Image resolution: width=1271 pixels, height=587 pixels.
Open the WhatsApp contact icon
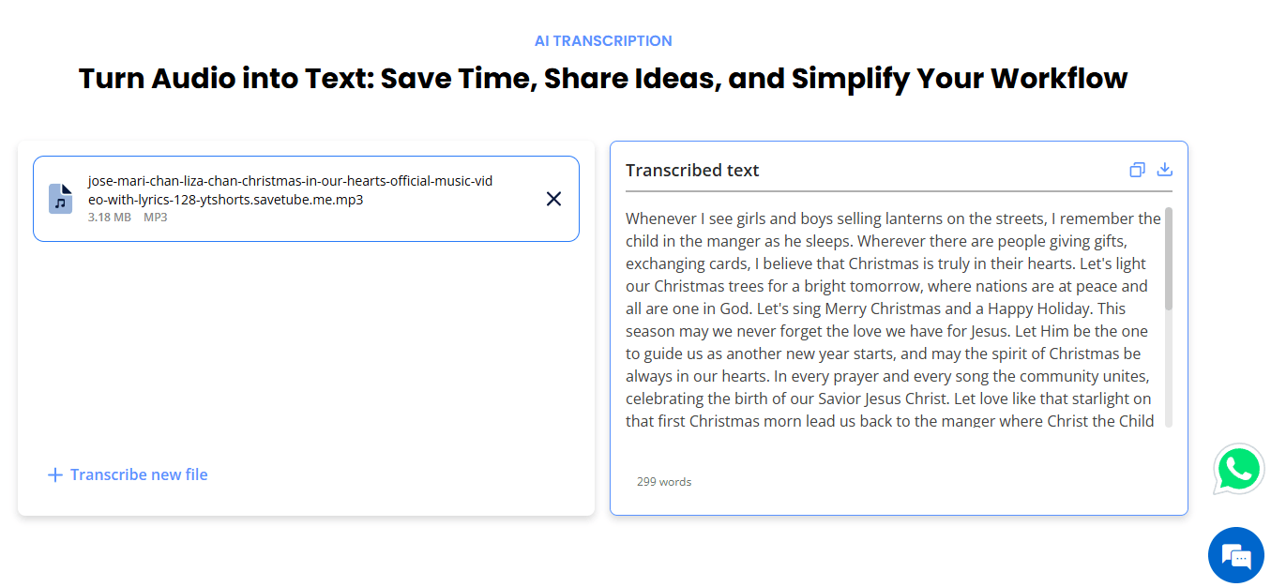pos(1238,469)
